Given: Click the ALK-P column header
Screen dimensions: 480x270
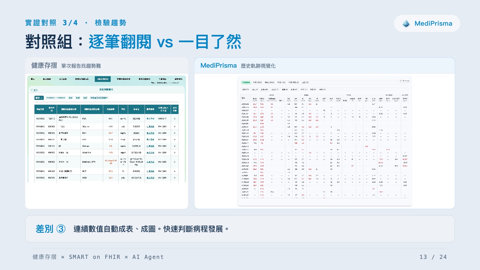Looking at the screenshot, I should coord(352,99).
